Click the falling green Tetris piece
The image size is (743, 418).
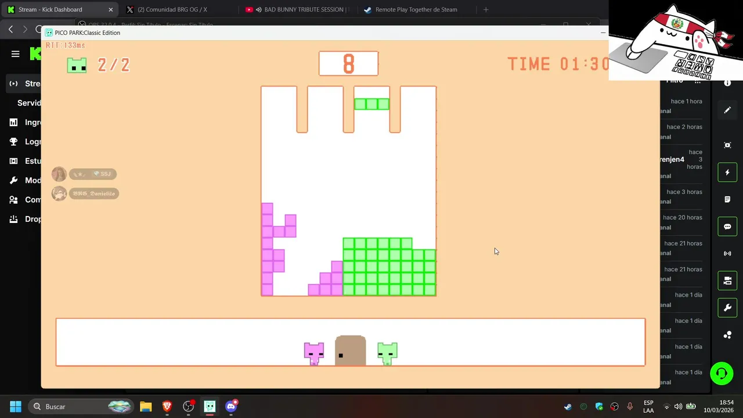[371, 104]
